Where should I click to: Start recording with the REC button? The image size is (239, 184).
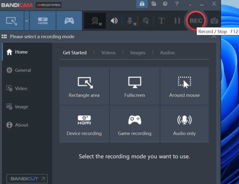tap(196, 21)
